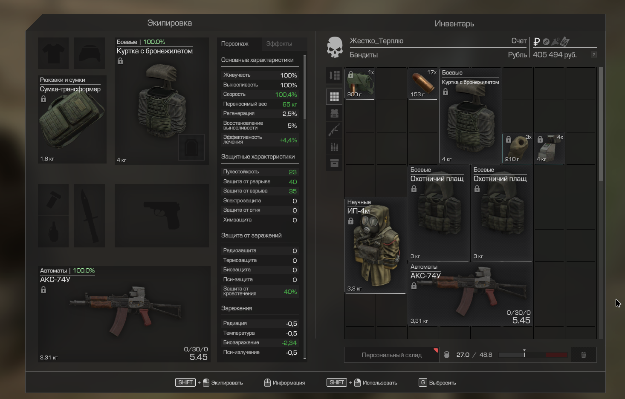Open the Персонаж tab
Image resolution: width=625 pixels, height=399 pixels.
[235, 44]
